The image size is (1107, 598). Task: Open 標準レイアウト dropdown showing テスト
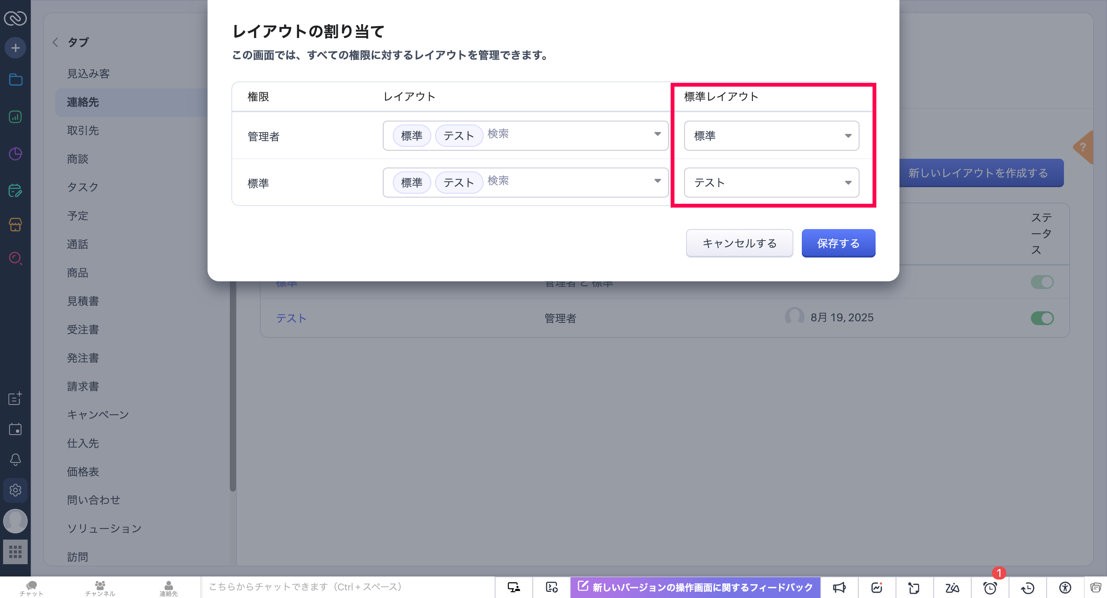(x=771, y=183)
